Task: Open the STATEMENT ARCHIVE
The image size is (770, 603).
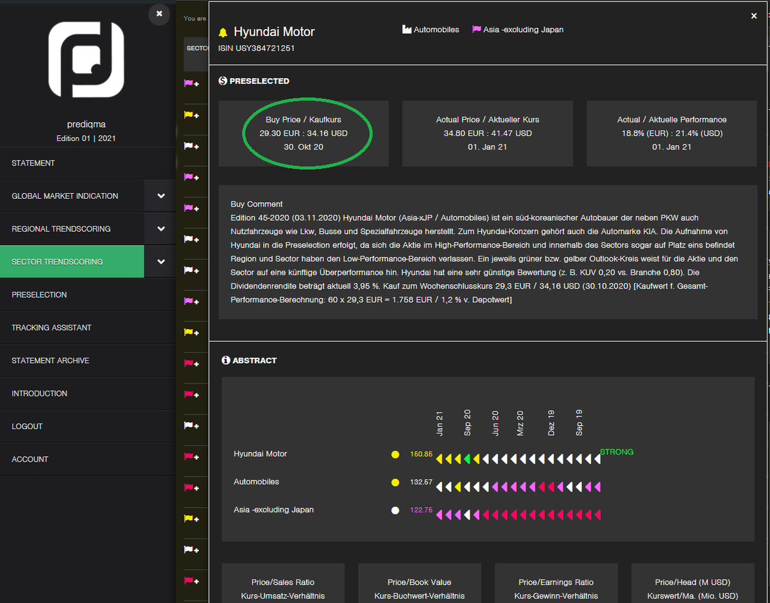Action: coord(88,361)
